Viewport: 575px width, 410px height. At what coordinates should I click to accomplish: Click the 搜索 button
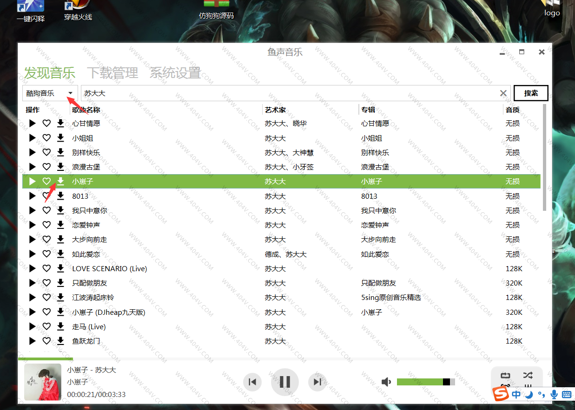click(x=531, y=93)
